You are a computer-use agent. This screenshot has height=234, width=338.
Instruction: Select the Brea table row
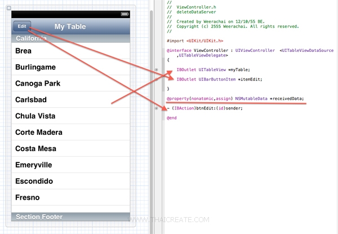coord(71,51)
